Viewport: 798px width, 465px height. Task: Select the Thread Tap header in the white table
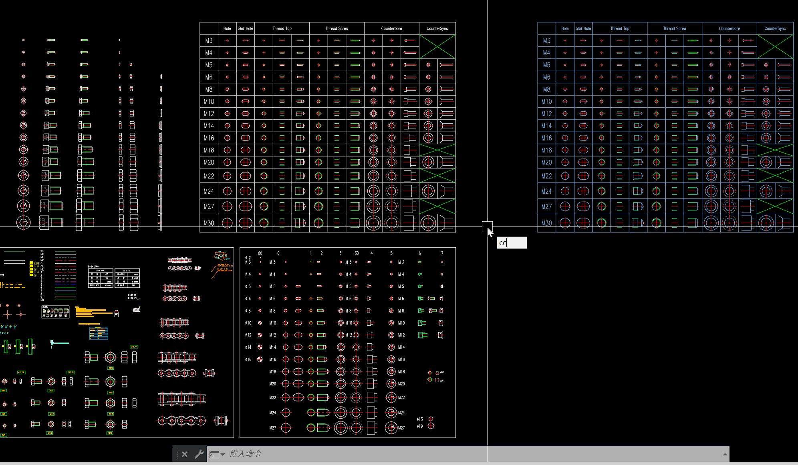pos(282,28)
